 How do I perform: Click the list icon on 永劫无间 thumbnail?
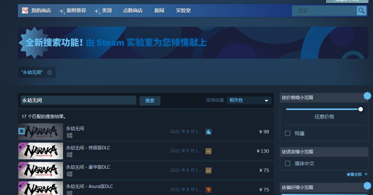(x=21, y=131)
